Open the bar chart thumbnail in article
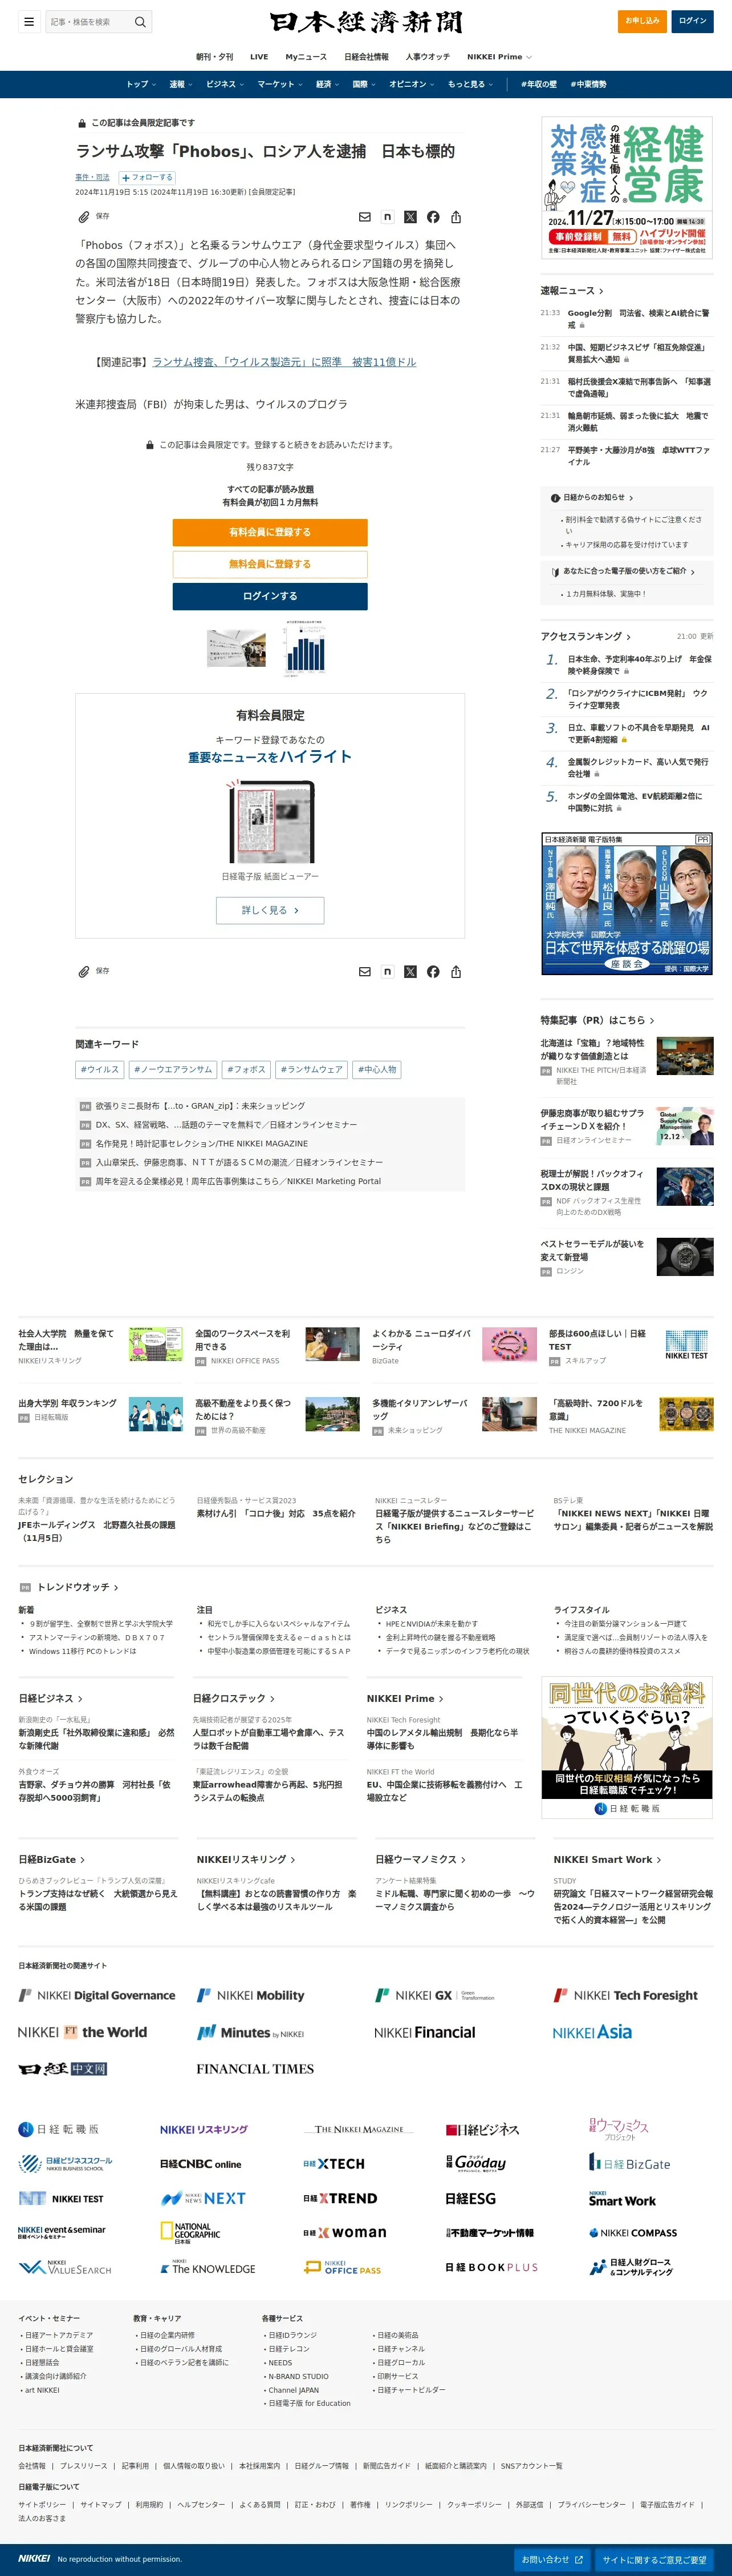Image resolution: width=732 pixels, height=2576 pixels. [304, 648]
